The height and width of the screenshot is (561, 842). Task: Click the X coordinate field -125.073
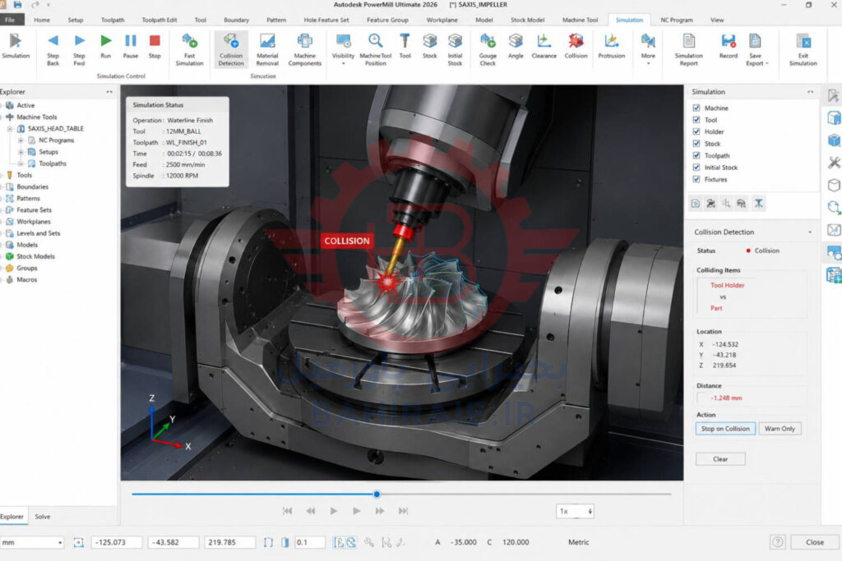(117, 542)
